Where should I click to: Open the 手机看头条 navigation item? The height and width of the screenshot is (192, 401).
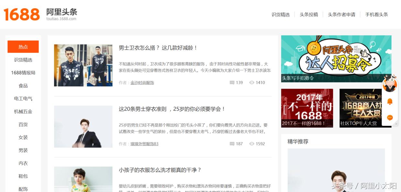(376, 14)
